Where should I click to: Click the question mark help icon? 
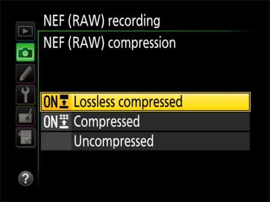coord(26,179)
